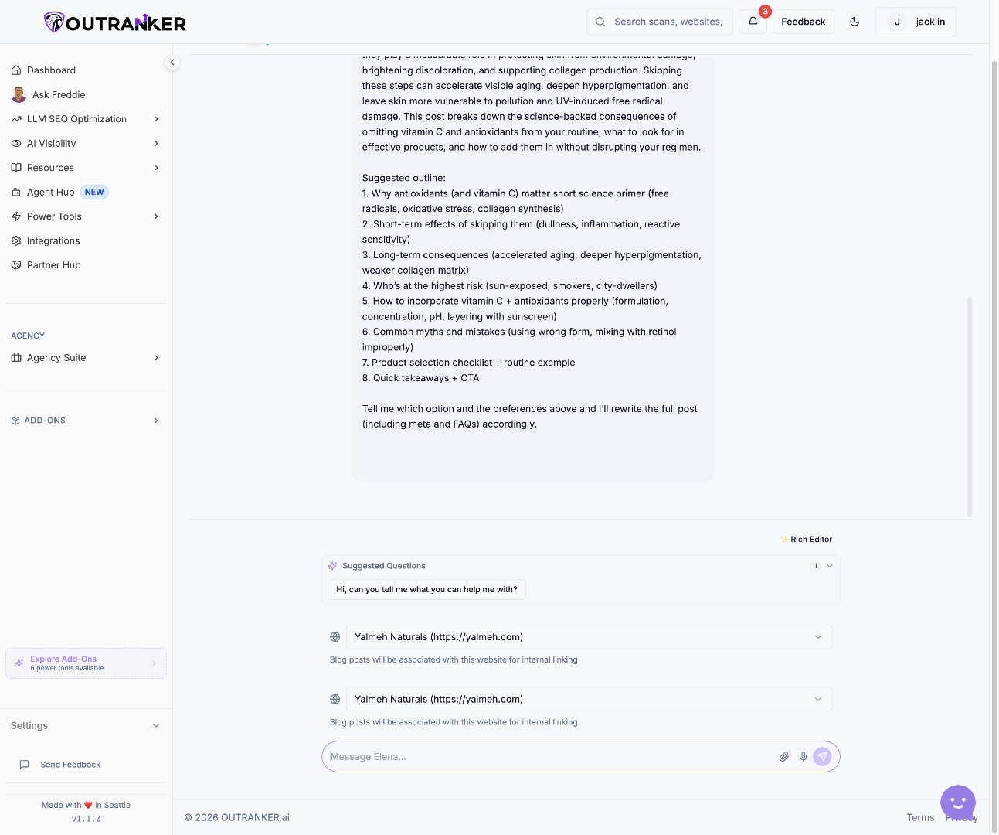Click the "Suggested outline:" line in the chat
This screenshot has height=835, width=999.
(x=404, y=178)
